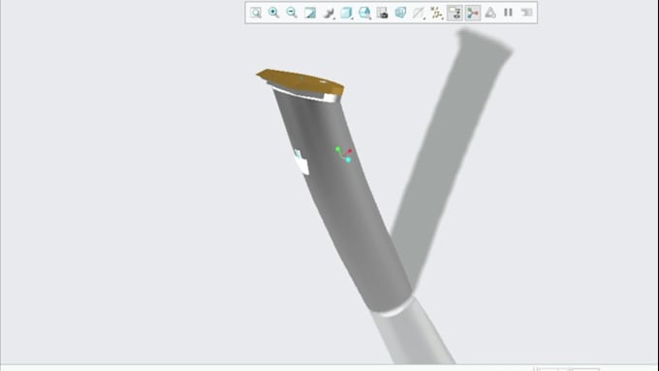Click the spin center triad on the model
This screenshot has width=659, height=371.
pyautogui.click(x=344, y=154)
